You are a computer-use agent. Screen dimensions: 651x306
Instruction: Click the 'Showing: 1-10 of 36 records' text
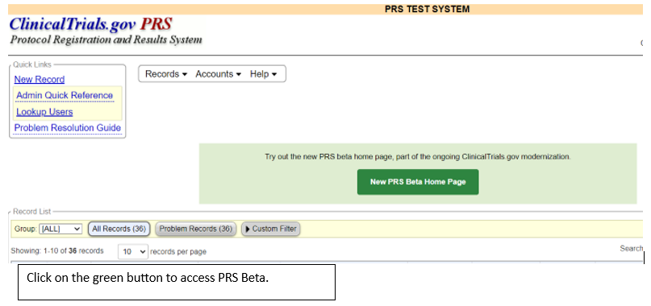[x=57, y=251]
